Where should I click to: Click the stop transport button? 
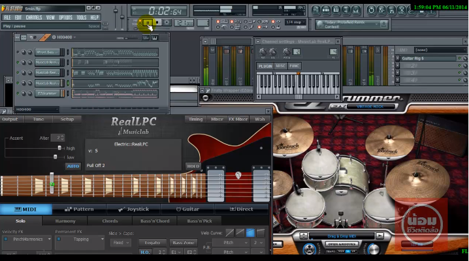(157, 22)
